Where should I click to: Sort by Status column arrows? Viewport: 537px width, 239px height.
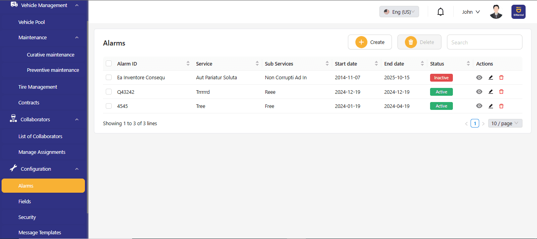tap(468, 64)
